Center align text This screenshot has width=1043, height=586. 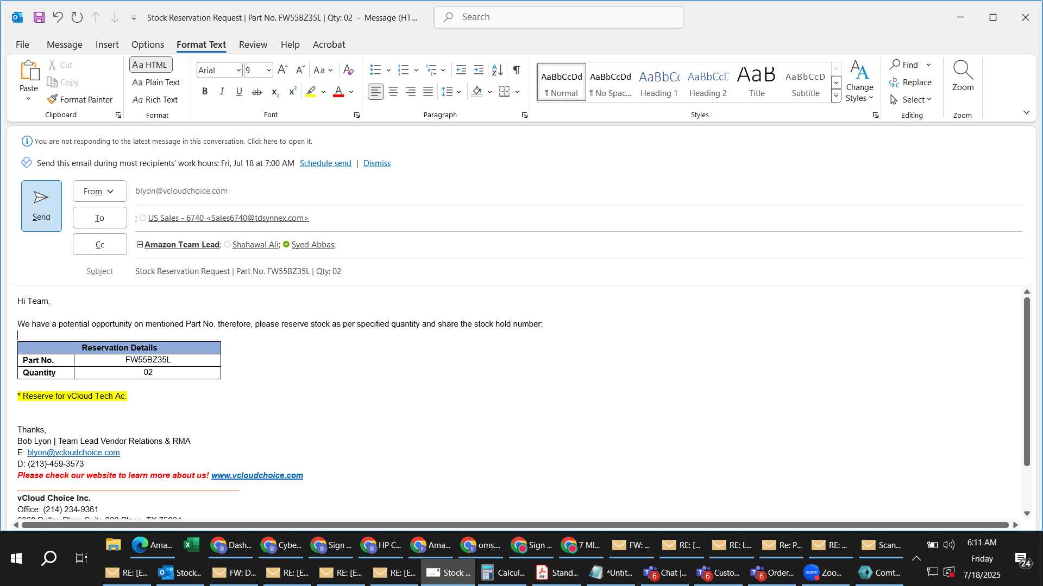[393, 92]
